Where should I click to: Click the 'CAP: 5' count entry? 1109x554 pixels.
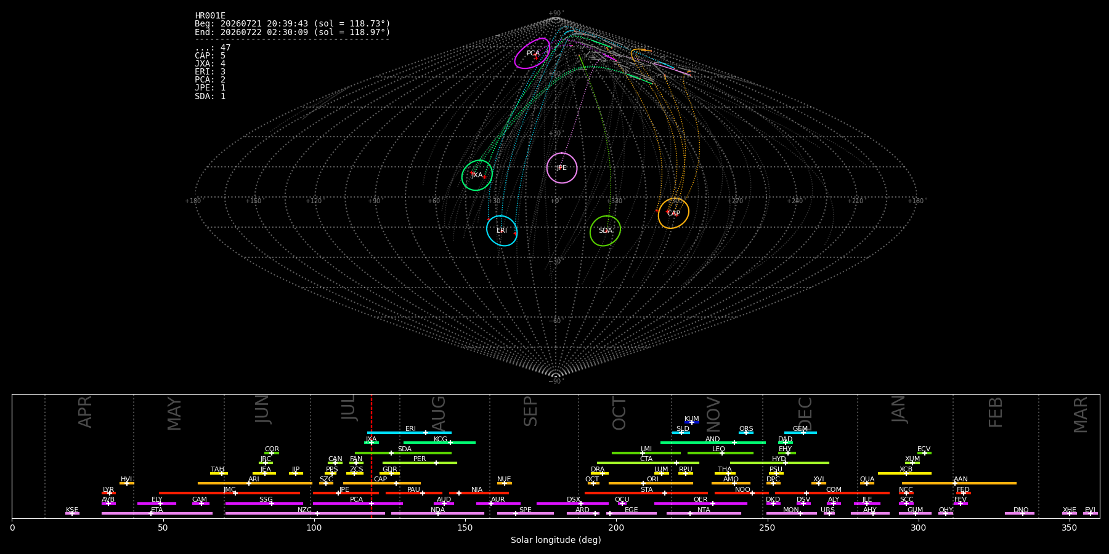(x=210, y=56)
